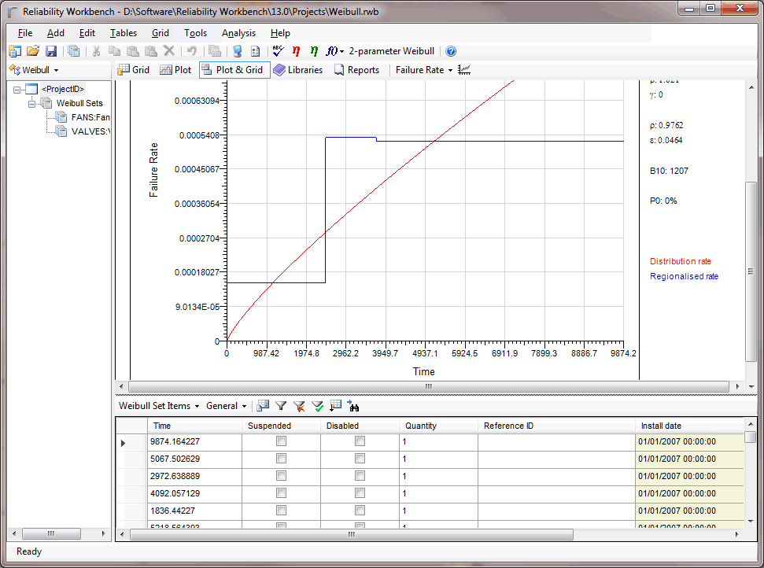This screenshot has width=764, height=568.
Task: Open the Analysis menu
Action: pos(238,33)
